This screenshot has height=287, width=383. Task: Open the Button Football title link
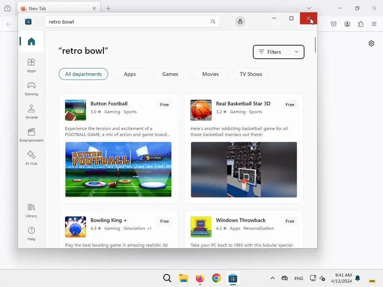[109, 104]
